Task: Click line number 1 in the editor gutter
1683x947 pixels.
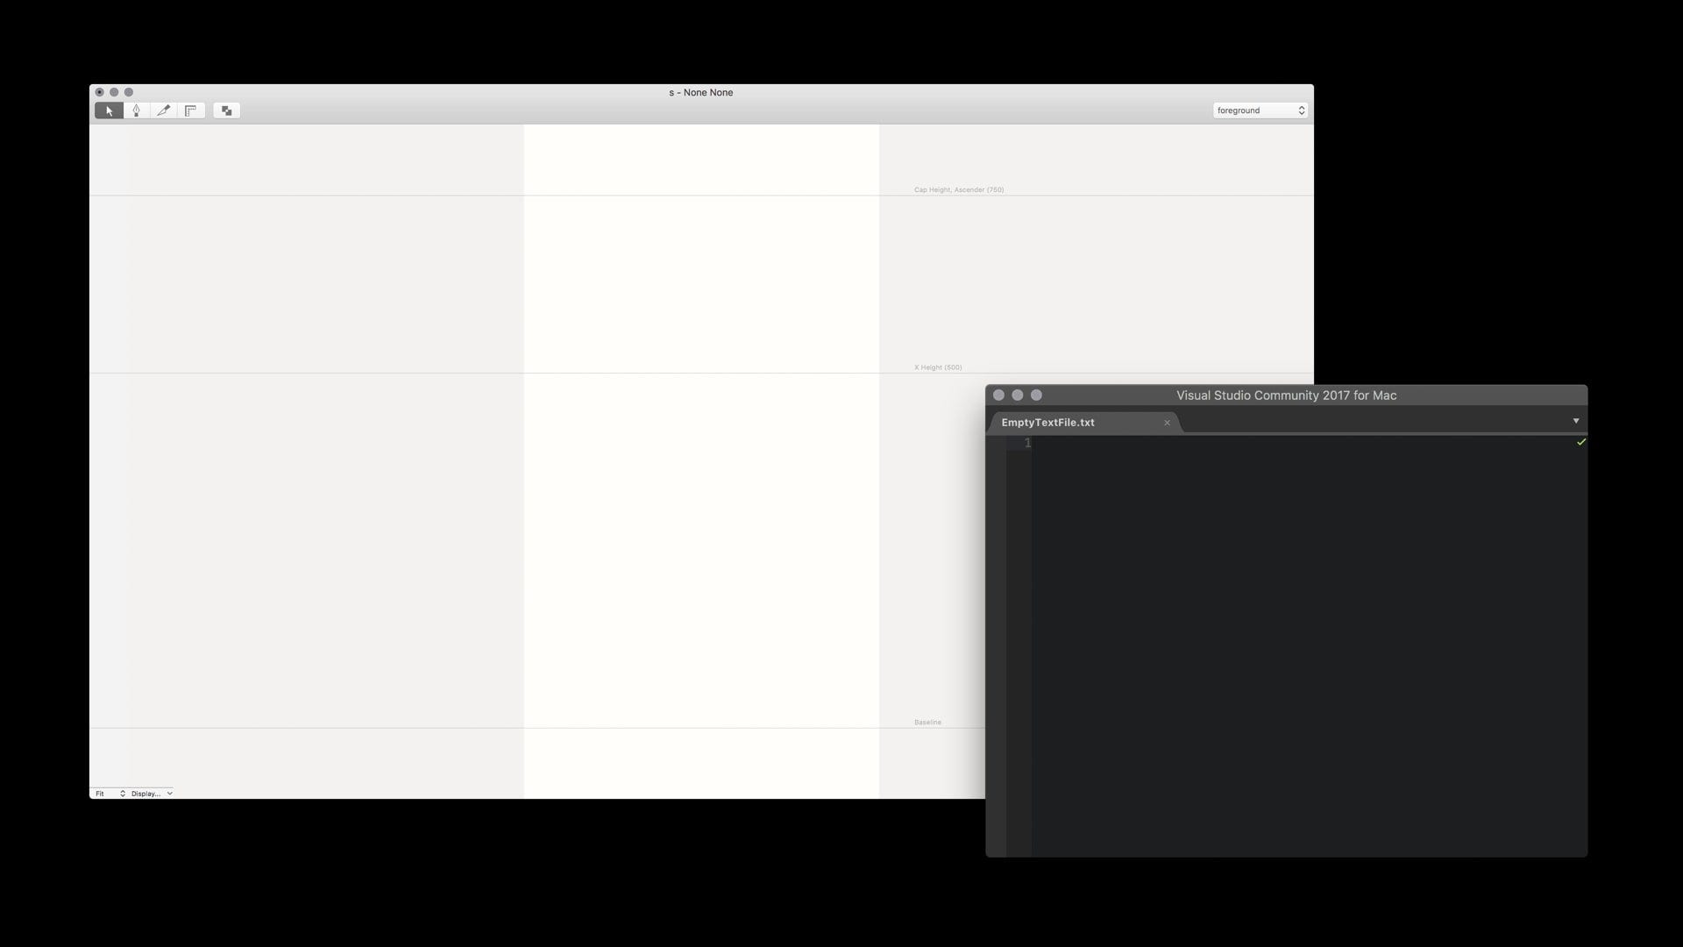Action: tap(1027, 443)
